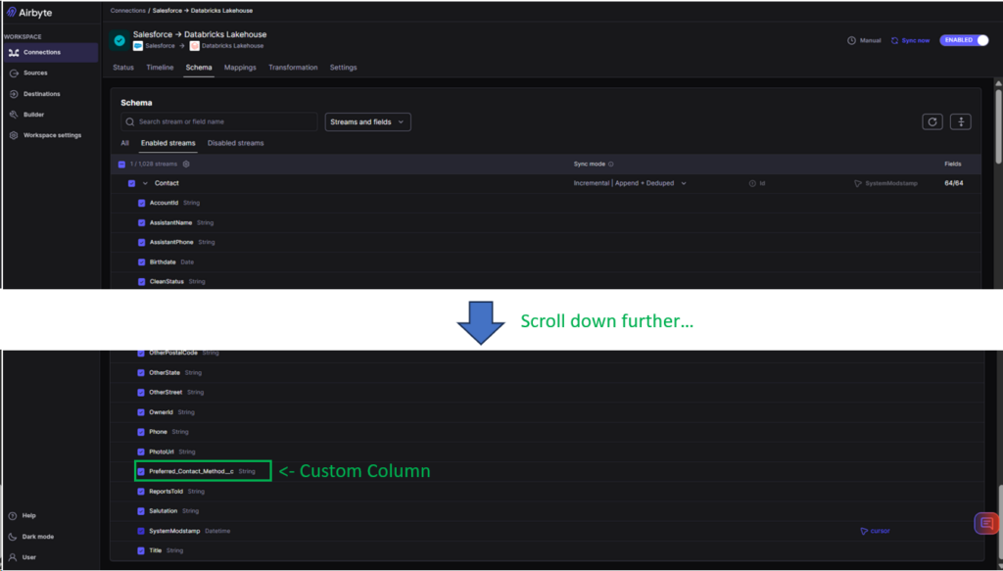Switch to the Timeline tab

(160, 68)
